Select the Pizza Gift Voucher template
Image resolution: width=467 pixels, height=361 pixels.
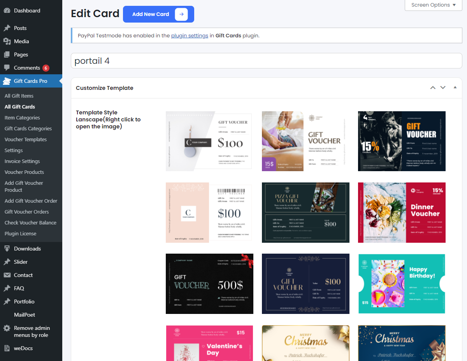click(x=305, y=212)
